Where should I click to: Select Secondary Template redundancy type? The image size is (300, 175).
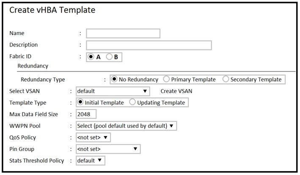click(x=226, y=79)
